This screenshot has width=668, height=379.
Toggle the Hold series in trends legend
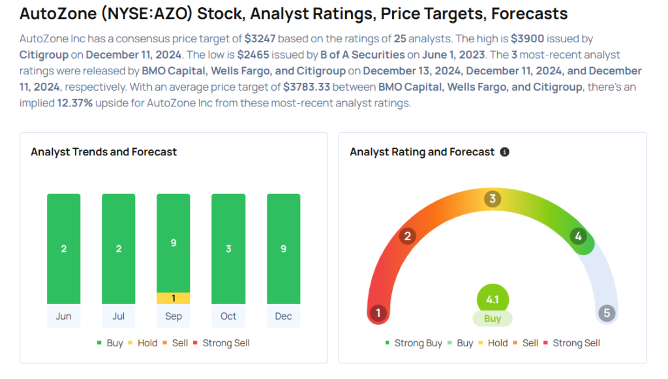[143, 342]
